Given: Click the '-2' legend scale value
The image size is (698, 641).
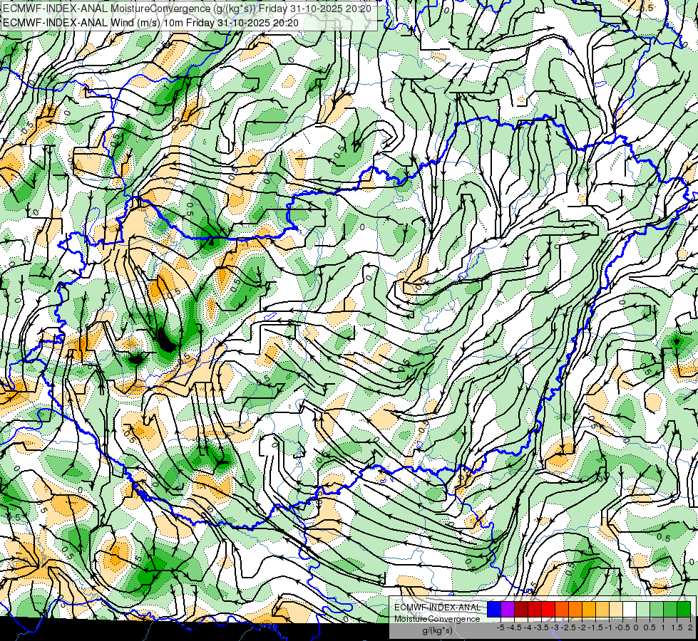Looking at the screenshot, I should (582, 627).
